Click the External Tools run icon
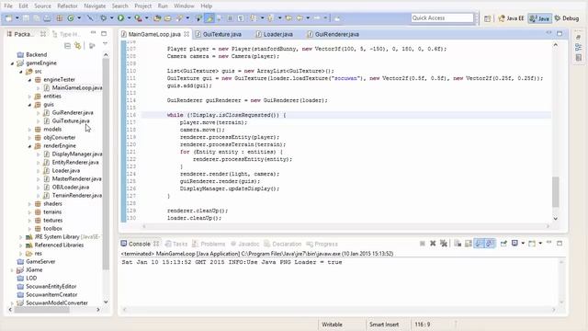 [138, 18]
